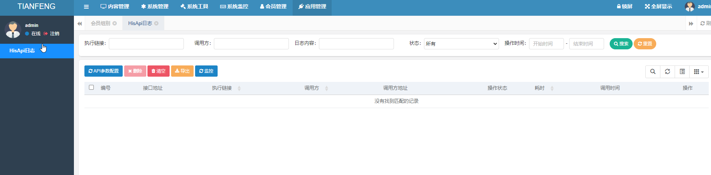Open admin user avatar in header
The width and height of the screenshot is (711, 175).
click(x=690, y=7)
